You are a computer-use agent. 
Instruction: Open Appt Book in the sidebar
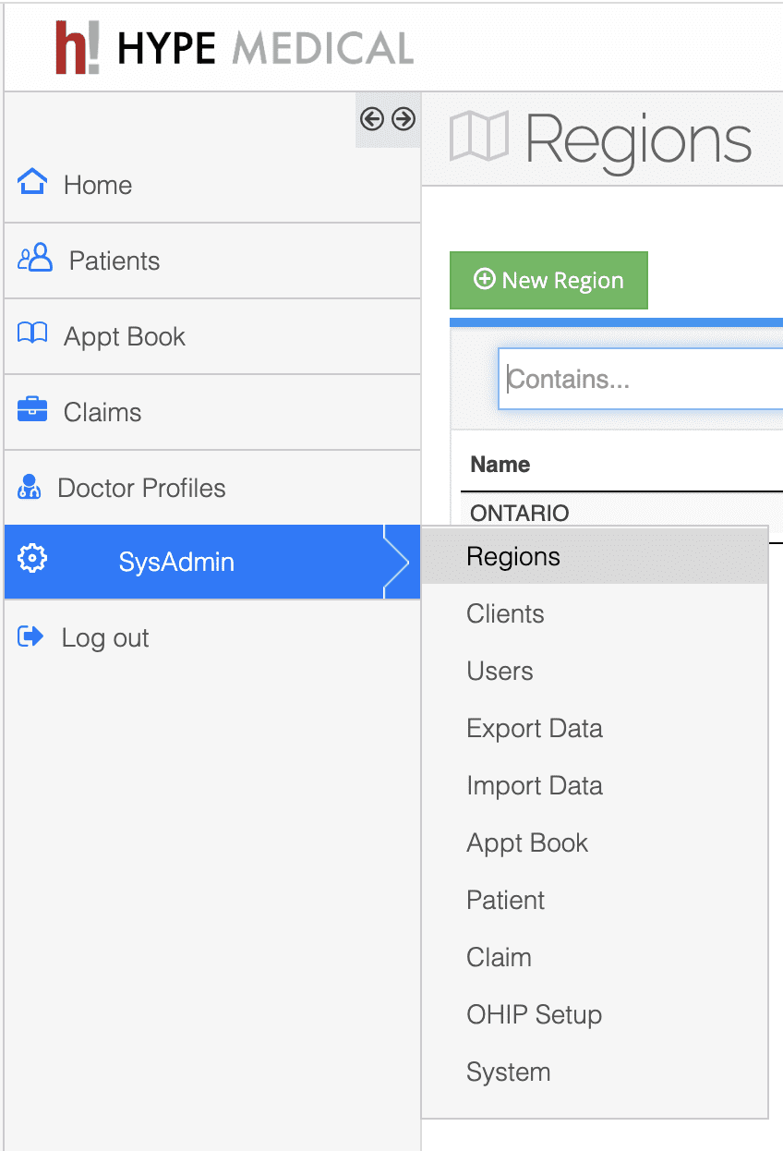(x=212, y=336)
